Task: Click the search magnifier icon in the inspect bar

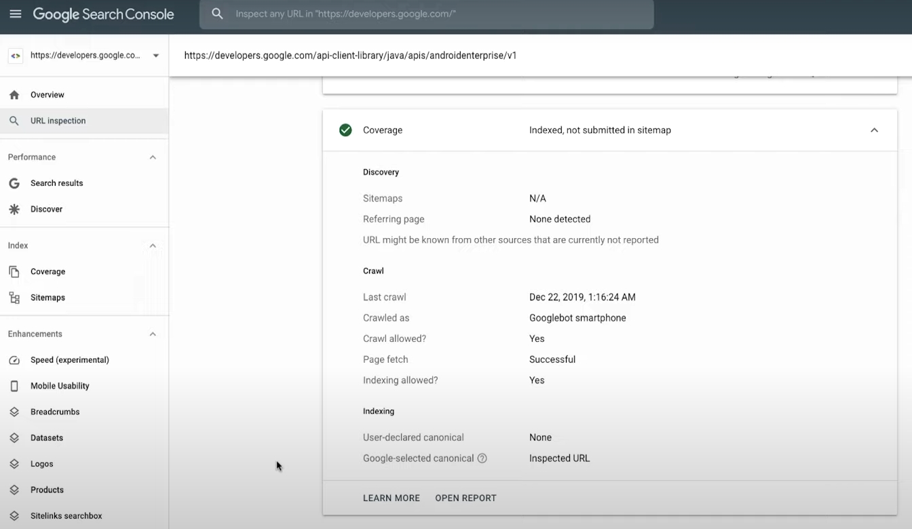Action: 217,14
